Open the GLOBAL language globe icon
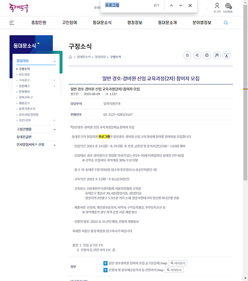Screen dimensions: 248x281 (x=228, y=6)
